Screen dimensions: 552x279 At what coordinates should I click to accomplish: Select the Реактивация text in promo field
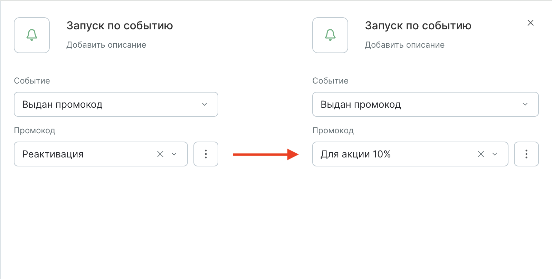pyautogui.click(x=53, y=154)
